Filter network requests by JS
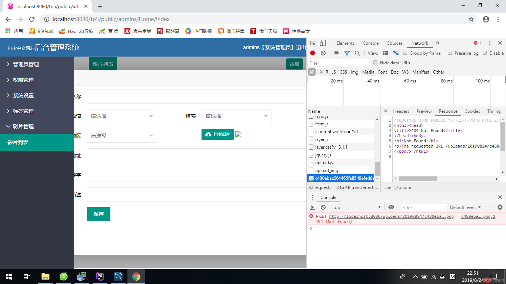506x284 pixels. click(334, 72)
